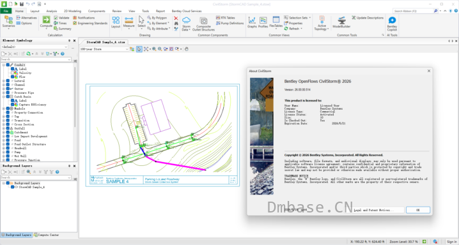Click the Search Ribbon input field
The height and width of the screenshot is (245, 459).
pos(413,11)
